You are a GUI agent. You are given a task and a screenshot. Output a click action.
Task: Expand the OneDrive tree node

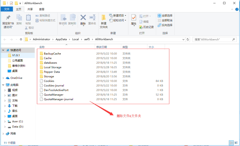coord(3,78)
